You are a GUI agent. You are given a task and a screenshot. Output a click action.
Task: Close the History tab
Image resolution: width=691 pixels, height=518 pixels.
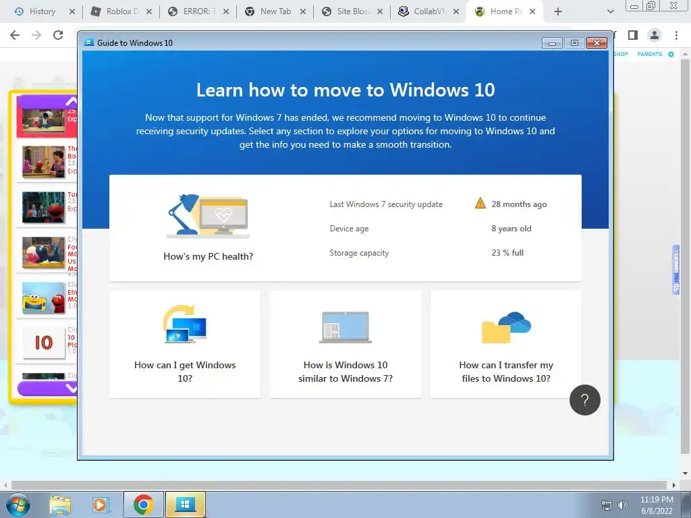coord(72,11)
